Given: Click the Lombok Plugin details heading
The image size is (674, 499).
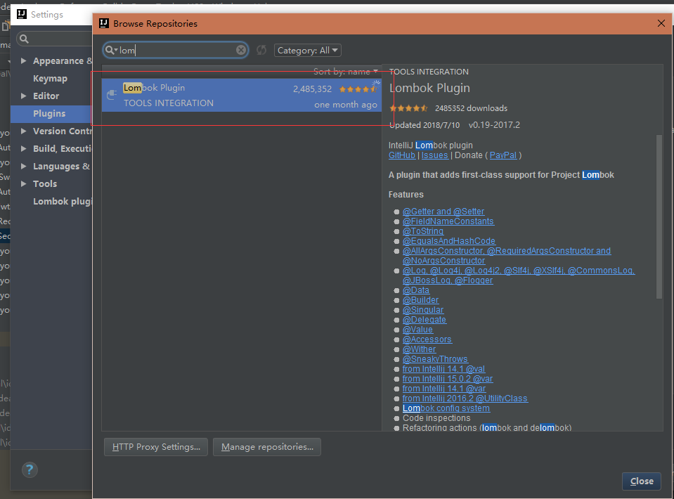Looking at the screenshot, I should coord(429,88).
